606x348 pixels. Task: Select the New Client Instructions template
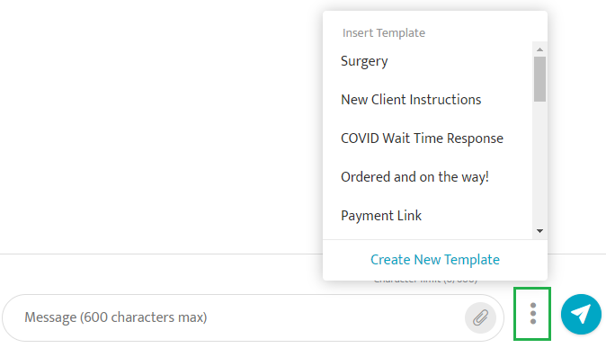tap(411, 100)
